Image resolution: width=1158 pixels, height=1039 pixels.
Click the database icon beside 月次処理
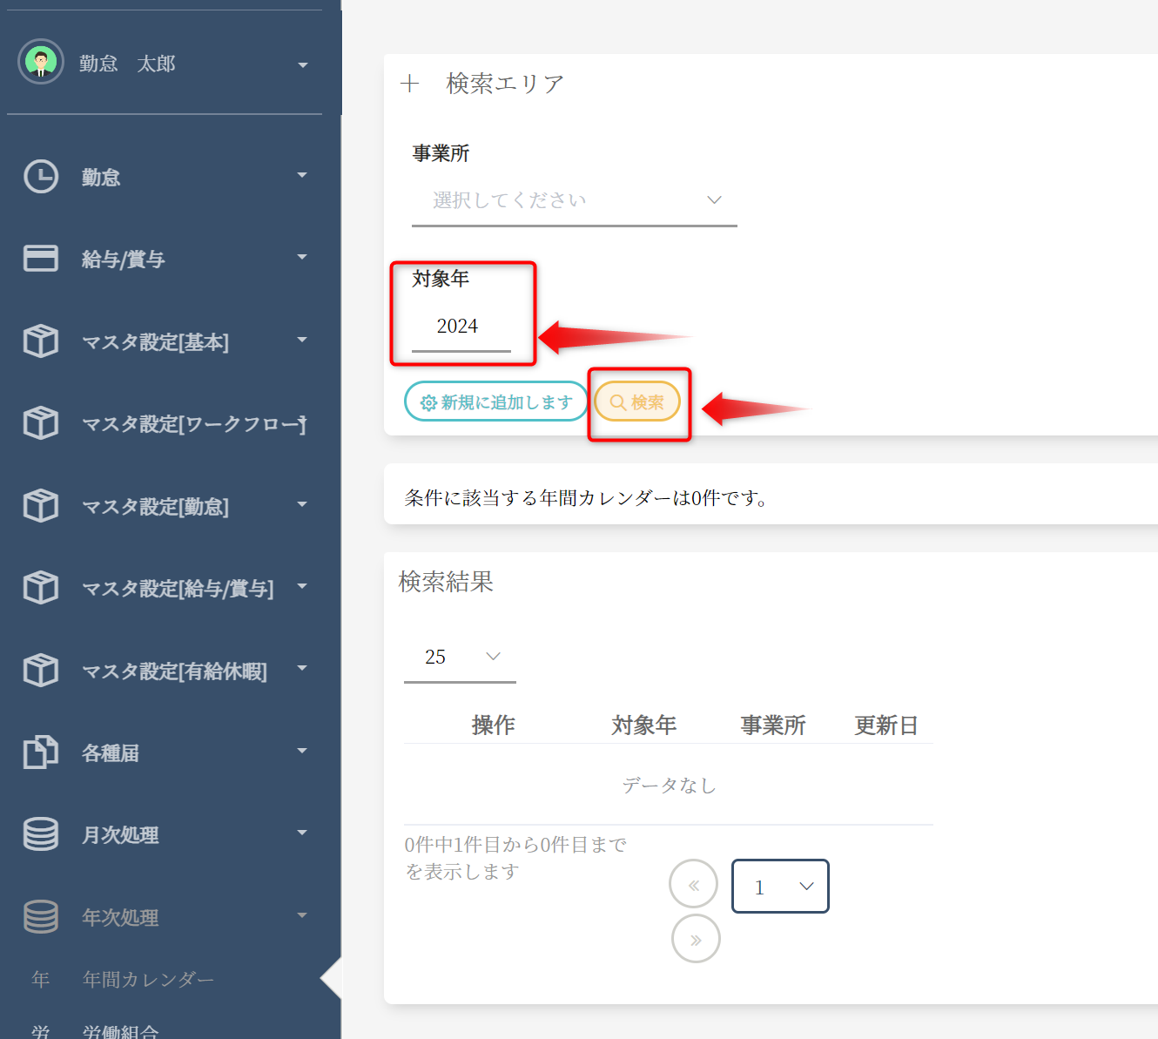41,834
